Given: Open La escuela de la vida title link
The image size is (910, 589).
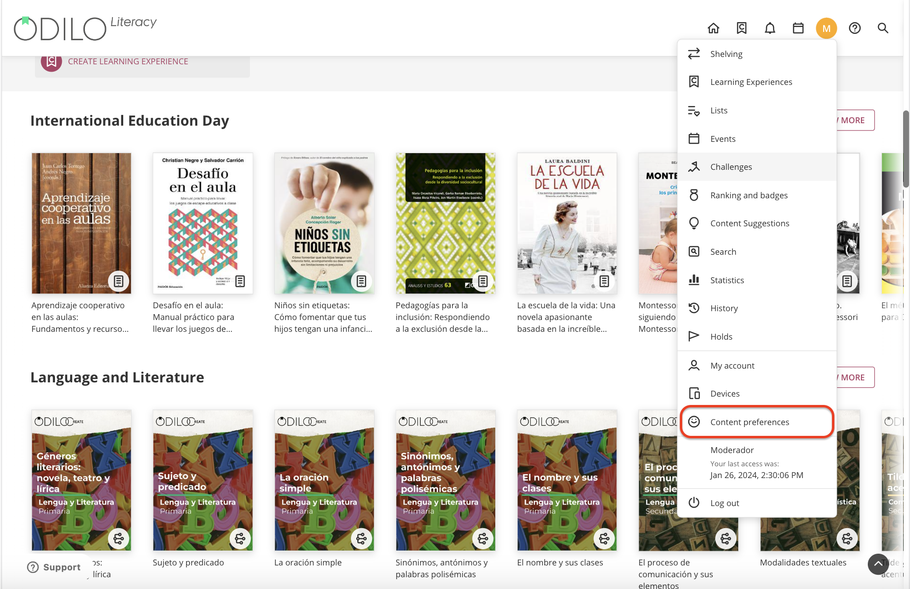Looking at the screenshot, I should pos(566,317).
